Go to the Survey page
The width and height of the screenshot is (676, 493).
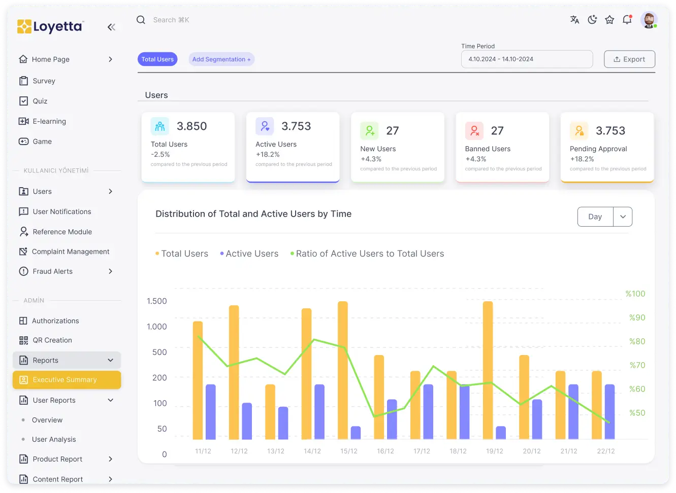44,81
